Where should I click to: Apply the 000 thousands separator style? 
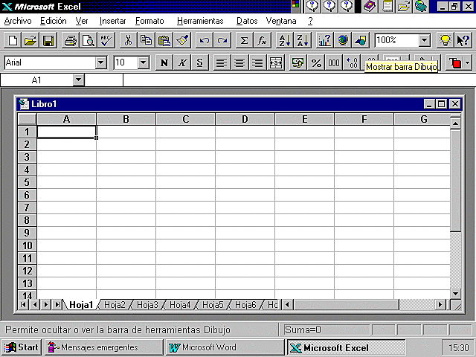tap(334, 62)
